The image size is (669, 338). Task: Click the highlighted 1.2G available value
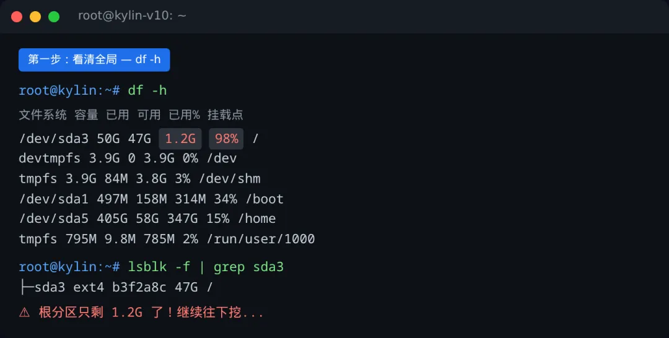[180, 139]
